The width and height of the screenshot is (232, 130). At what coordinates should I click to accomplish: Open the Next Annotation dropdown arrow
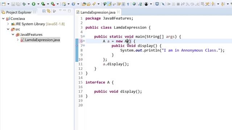click(218, 4)
